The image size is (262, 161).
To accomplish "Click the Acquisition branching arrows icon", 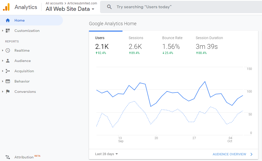I will pyautogui.click(x=8, y=71).
